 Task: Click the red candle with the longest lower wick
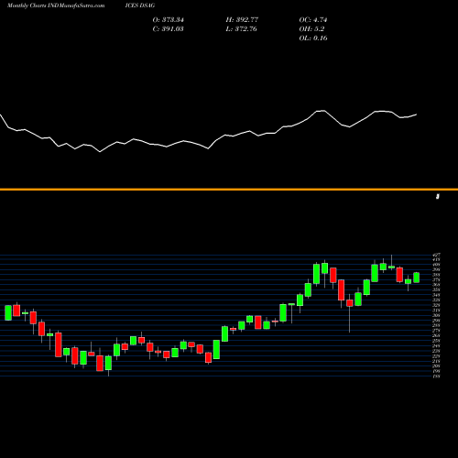tap(350, 303)
